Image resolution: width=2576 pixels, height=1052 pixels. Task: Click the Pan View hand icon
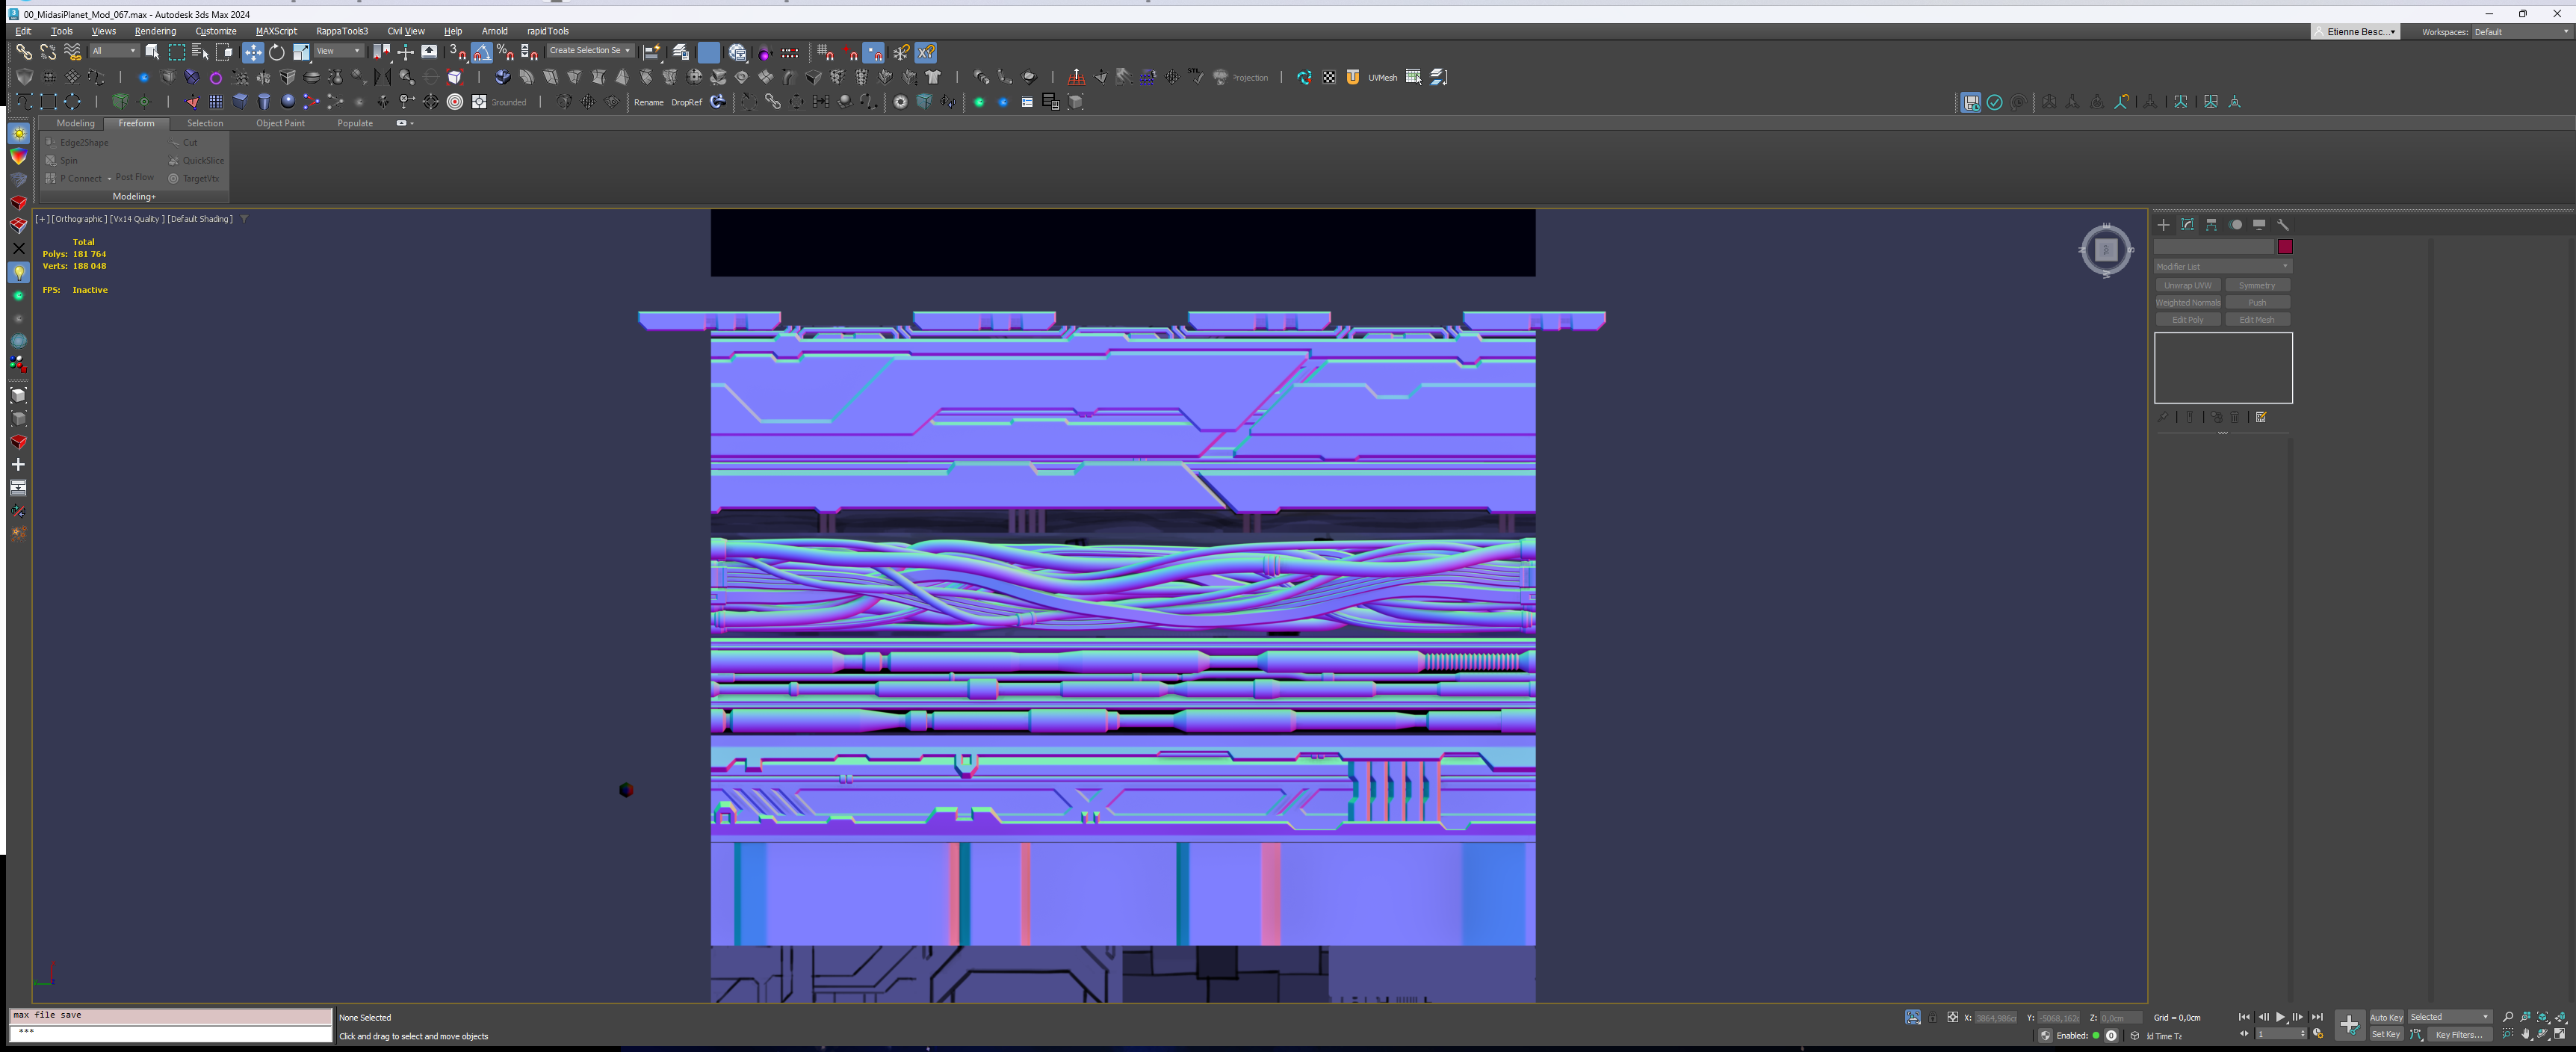[2526, 1035]
